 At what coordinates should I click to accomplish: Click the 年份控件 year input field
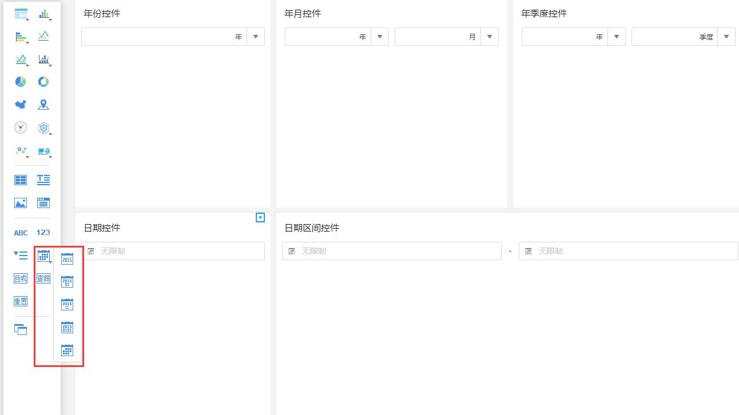point(164,37)
